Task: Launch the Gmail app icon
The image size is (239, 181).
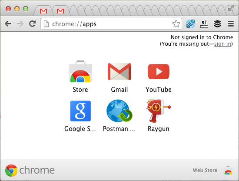Action: point(119,71)
